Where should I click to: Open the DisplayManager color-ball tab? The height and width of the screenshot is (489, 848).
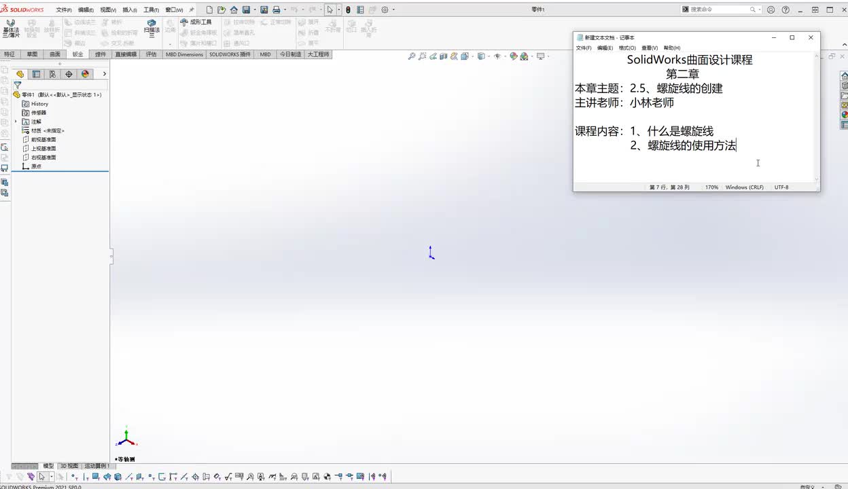tap(85, 74)
